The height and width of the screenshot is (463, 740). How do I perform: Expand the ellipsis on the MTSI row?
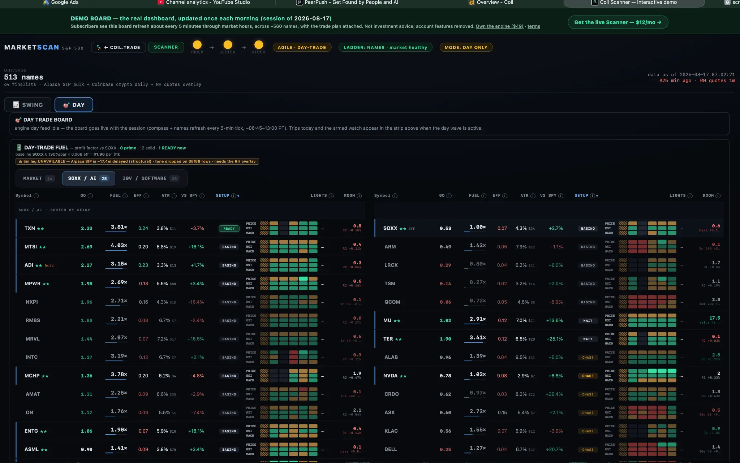322,247
